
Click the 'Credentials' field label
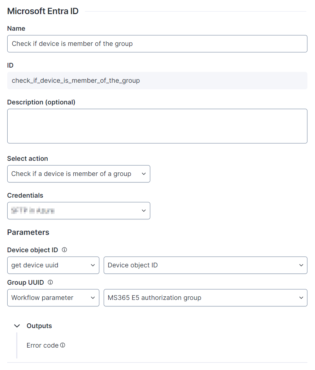point(25,195)
